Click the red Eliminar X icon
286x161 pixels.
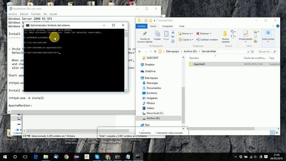(x=198, y=34)
